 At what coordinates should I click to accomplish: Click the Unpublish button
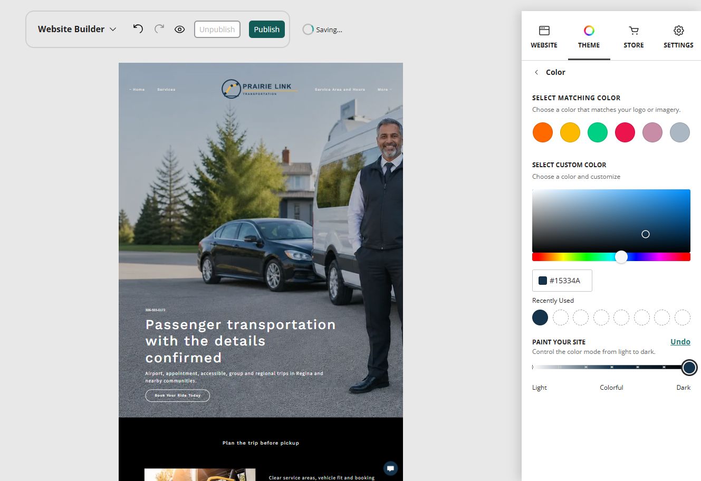pos(217,30)
